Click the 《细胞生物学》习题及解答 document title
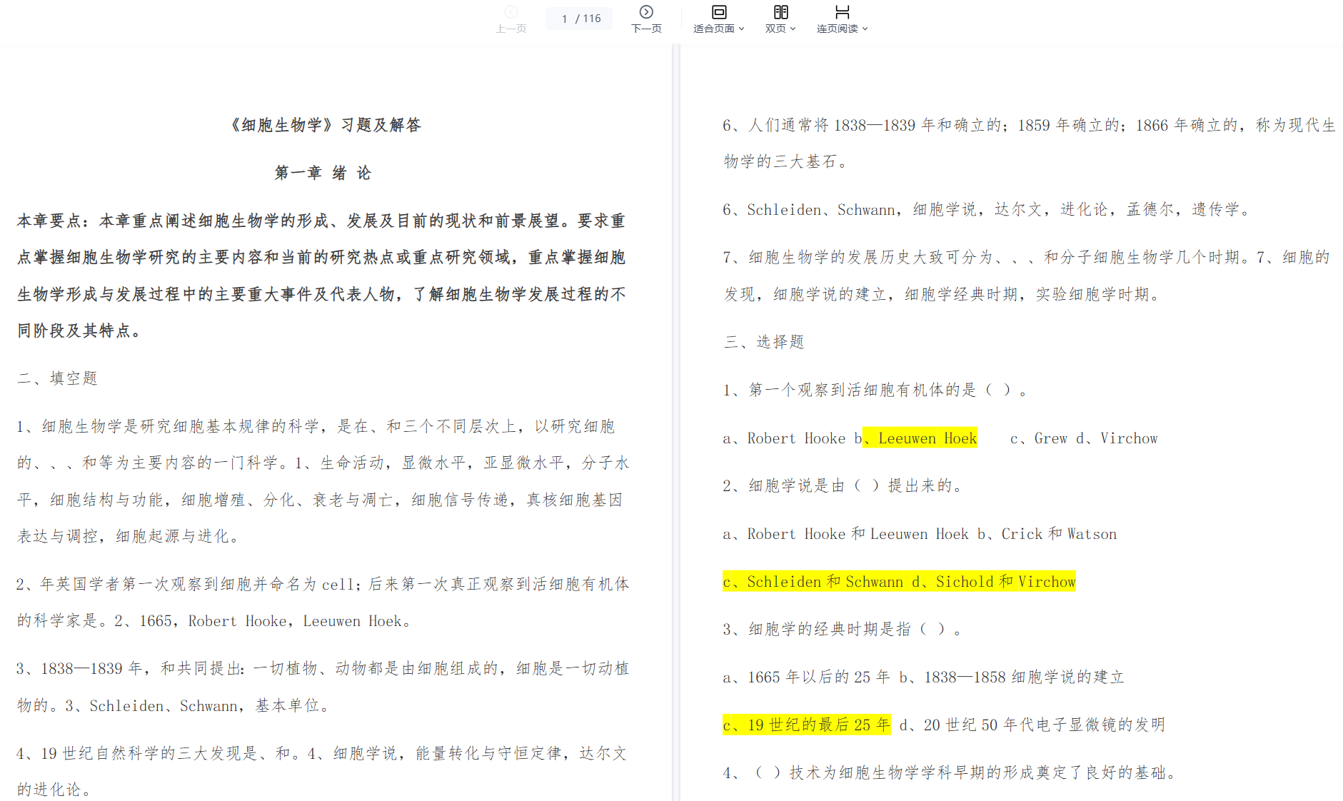The width and height of the screenshot is (1343, 801). click(x=325, y=126)
